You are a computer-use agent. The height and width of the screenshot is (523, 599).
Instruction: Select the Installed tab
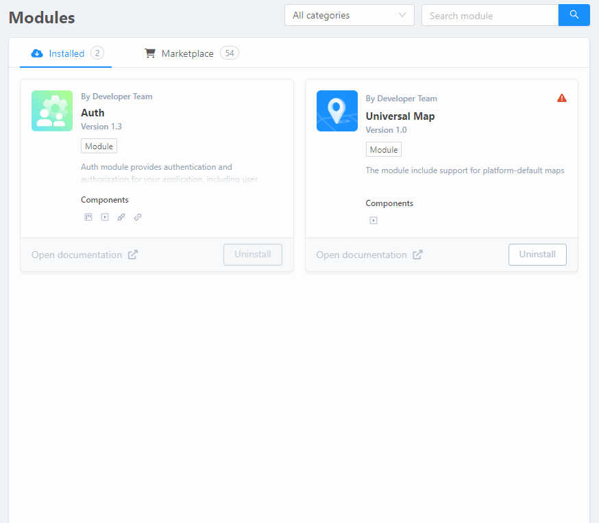[x=66, y=53]
